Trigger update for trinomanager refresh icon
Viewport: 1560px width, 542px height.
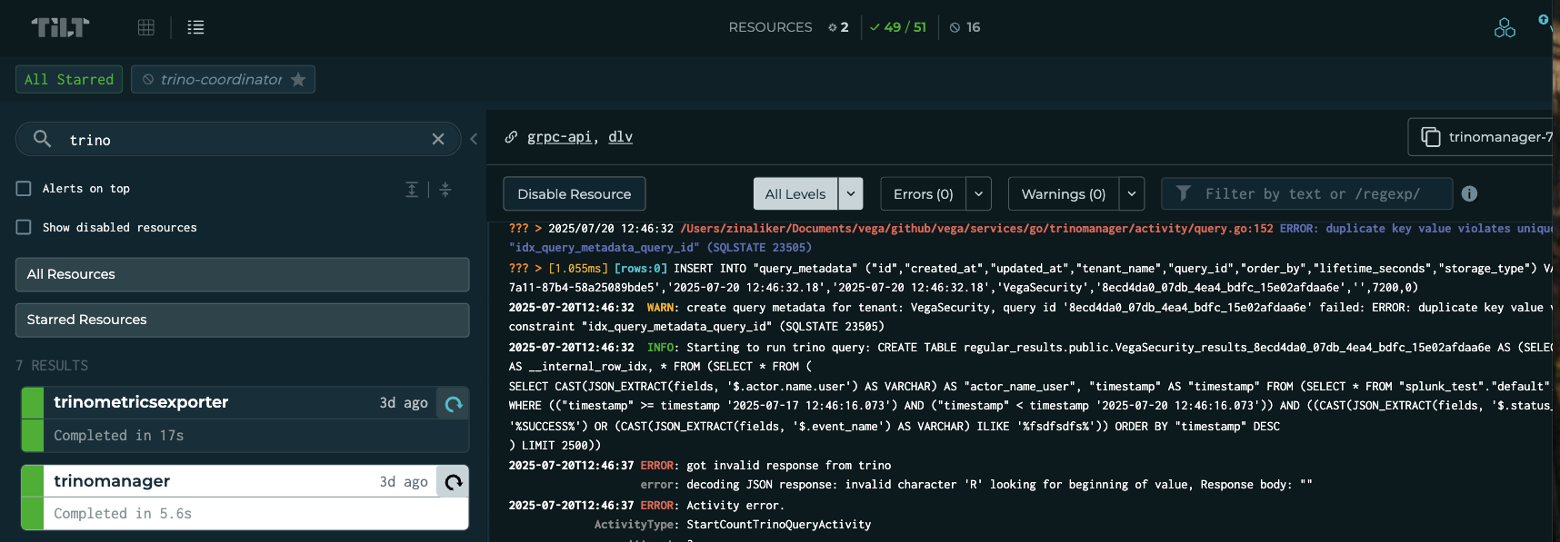pos(454,482)
